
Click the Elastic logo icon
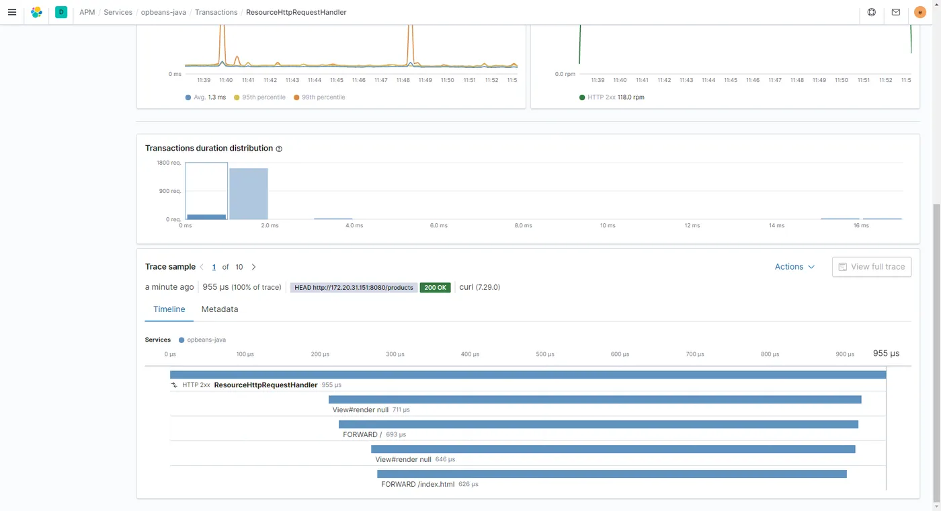click(x=36, y=12)
